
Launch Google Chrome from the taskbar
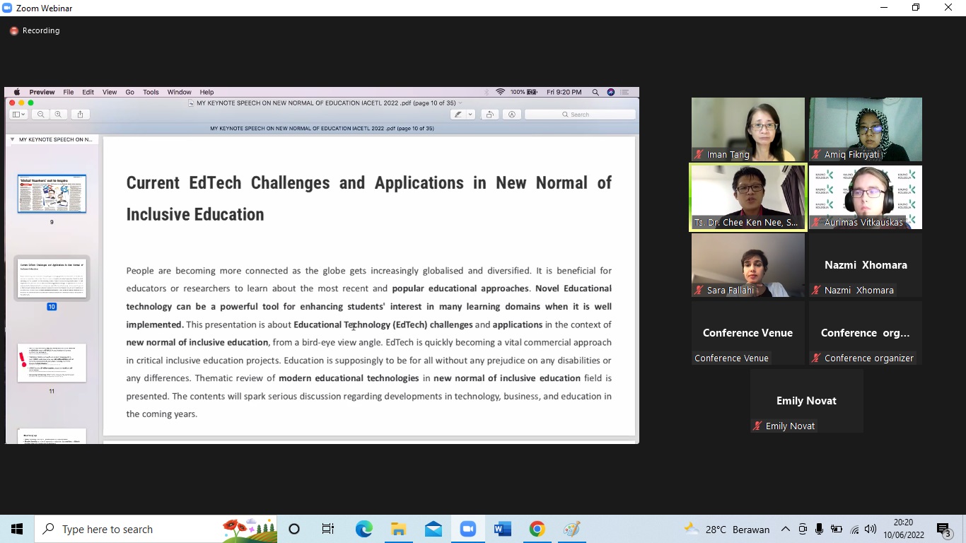[x=537, y=529]
